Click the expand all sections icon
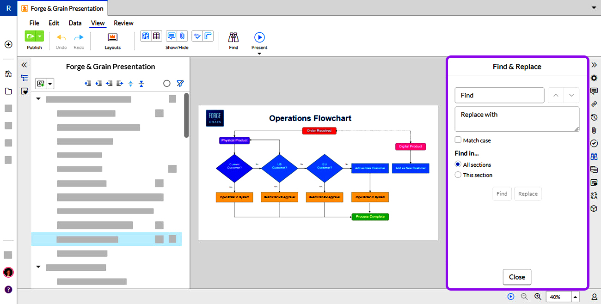Image resolution: width=601 pixels, height=304 pixels. coord(130,84)
